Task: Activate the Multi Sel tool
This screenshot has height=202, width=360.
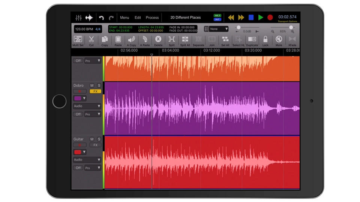Action: click(x=78, y=41)
